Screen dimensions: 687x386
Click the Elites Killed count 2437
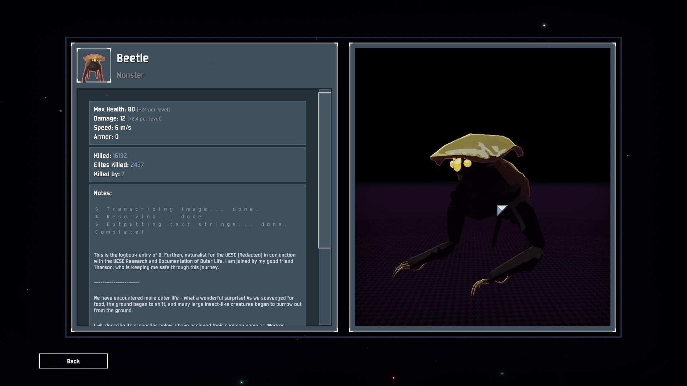(137, 165)
